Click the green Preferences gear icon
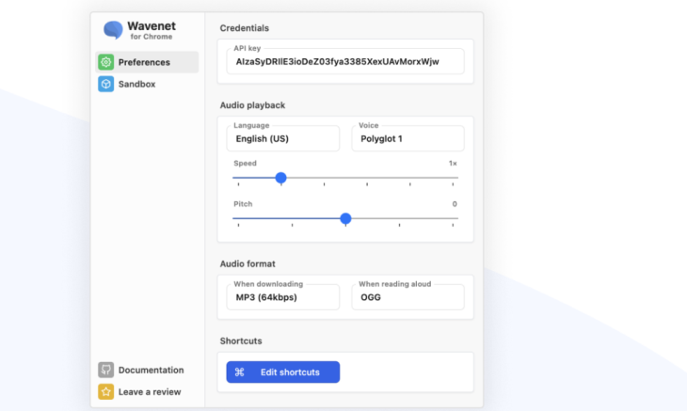 point(105,62)
